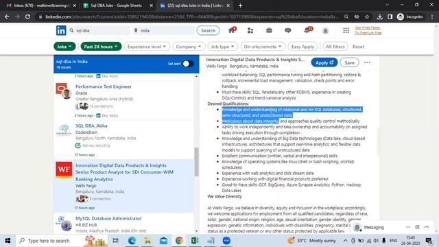Open the browser side panel icon
The image size is (439, 247).
pyautogui.click(x=390, y=16)
